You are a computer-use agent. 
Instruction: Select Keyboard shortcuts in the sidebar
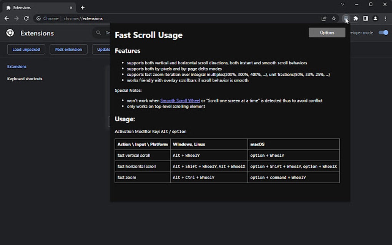[25, 79]
